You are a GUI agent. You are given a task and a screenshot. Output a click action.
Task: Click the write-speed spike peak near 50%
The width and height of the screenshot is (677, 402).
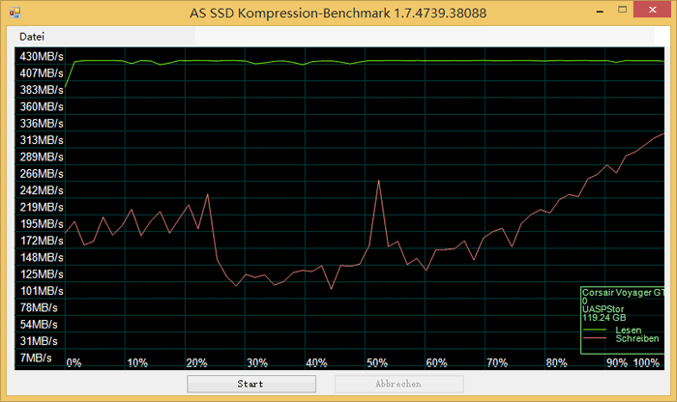[378, 182]
